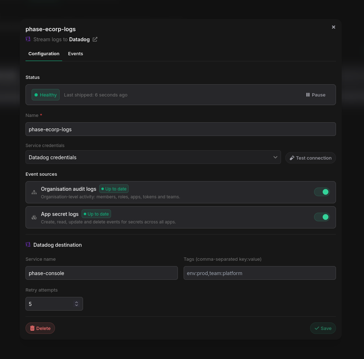364x359 pixels.
Task: Toggle off Organisation audit logs
Action: (322, 192)
